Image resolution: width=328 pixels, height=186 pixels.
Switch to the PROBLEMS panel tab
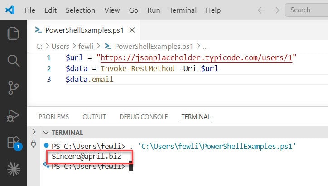pos(53,117)
